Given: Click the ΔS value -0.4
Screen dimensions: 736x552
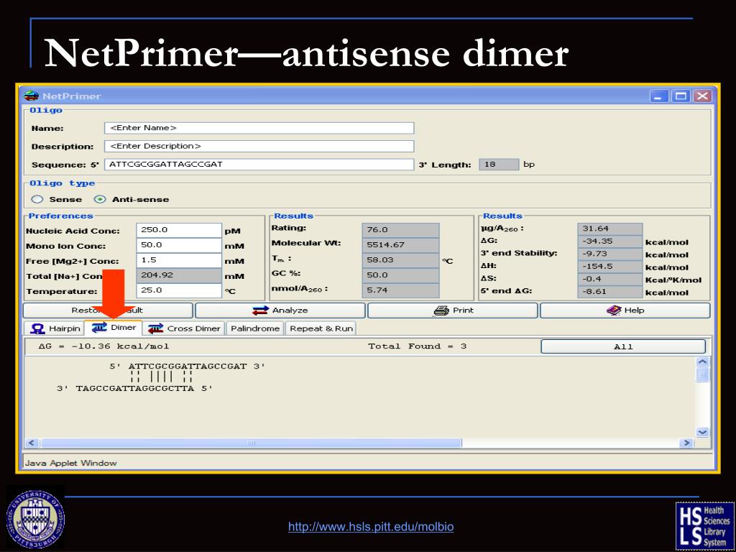Looking at the screenshot, I should point(609,280).
